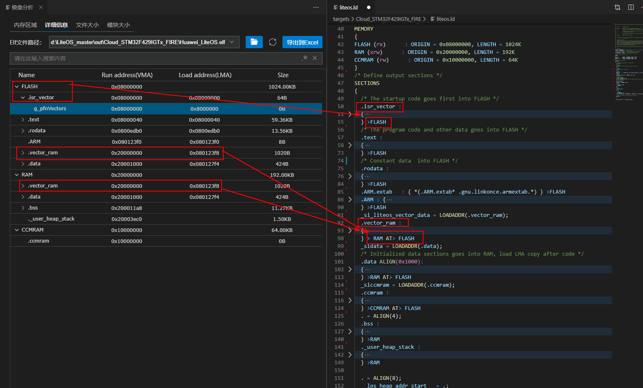Expand the .rodata section row
Screen dimensions: 643x388
pos(23,131)
